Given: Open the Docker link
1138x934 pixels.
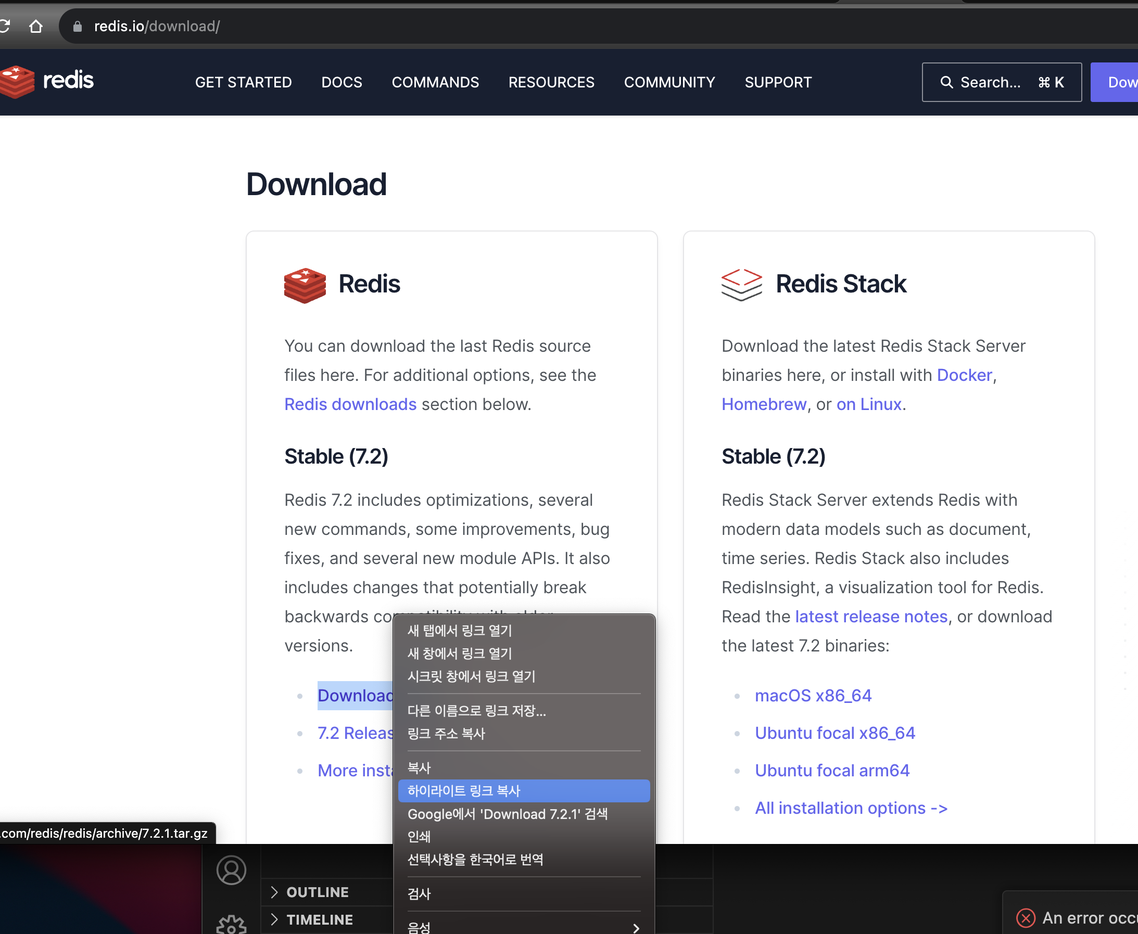Looking at the screenshot, I should (964, 375).
